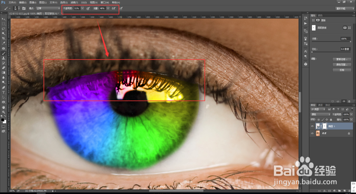The width and height of the screenshot is (356, 194).
Task: Delete mask via Properties trash icon
Action: (x=349, y=101)
